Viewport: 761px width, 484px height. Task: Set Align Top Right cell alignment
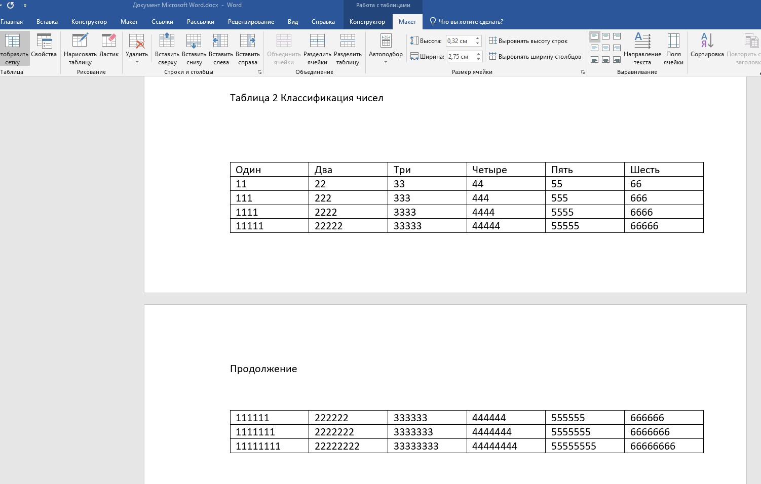coord(617,36)
